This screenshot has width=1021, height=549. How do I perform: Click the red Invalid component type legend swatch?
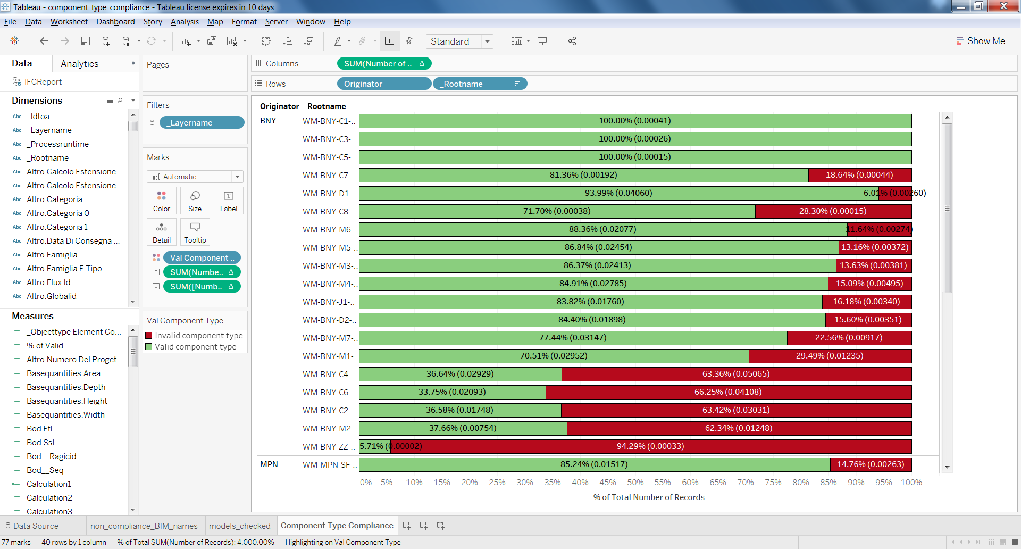[x=149, y=335]
